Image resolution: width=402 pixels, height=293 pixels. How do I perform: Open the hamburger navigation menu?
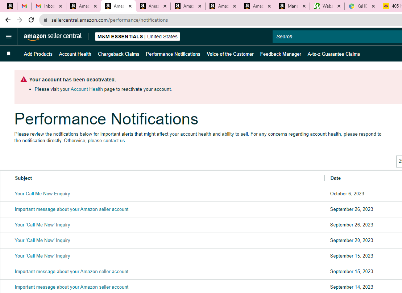pos(9,37)
